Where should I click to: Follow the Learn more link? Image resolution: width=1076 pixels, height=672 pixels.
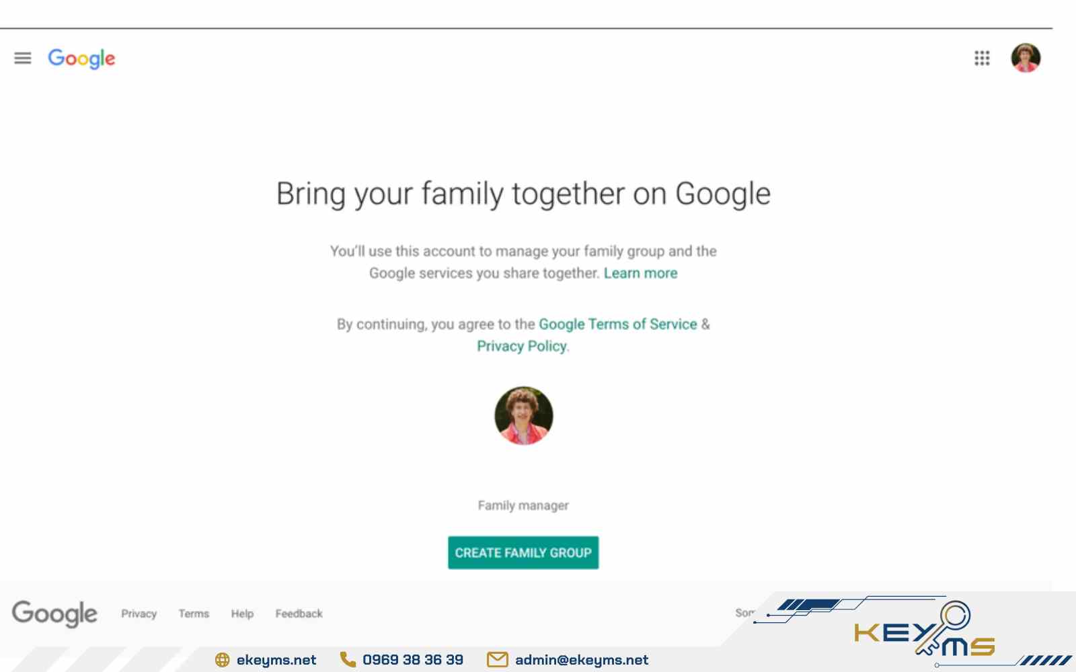(x=640, y=274)
